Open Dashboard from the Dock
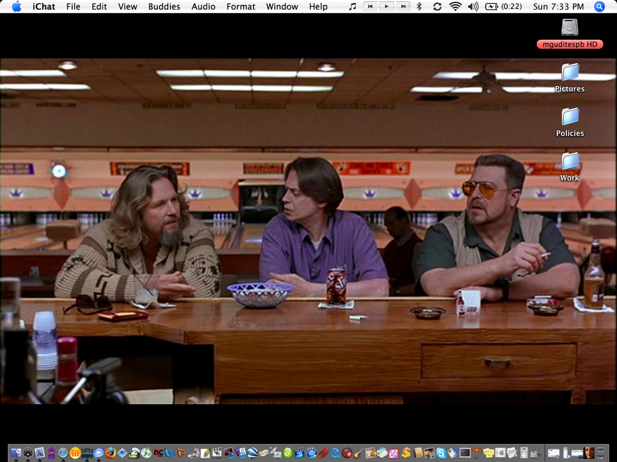 coord(28,452)
